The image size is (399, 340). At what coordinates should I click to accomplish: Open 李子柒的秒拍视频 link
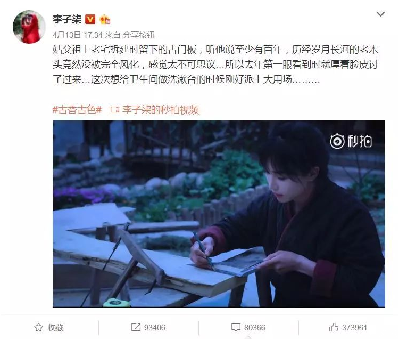pyautogui.click(x=161, y=110)
